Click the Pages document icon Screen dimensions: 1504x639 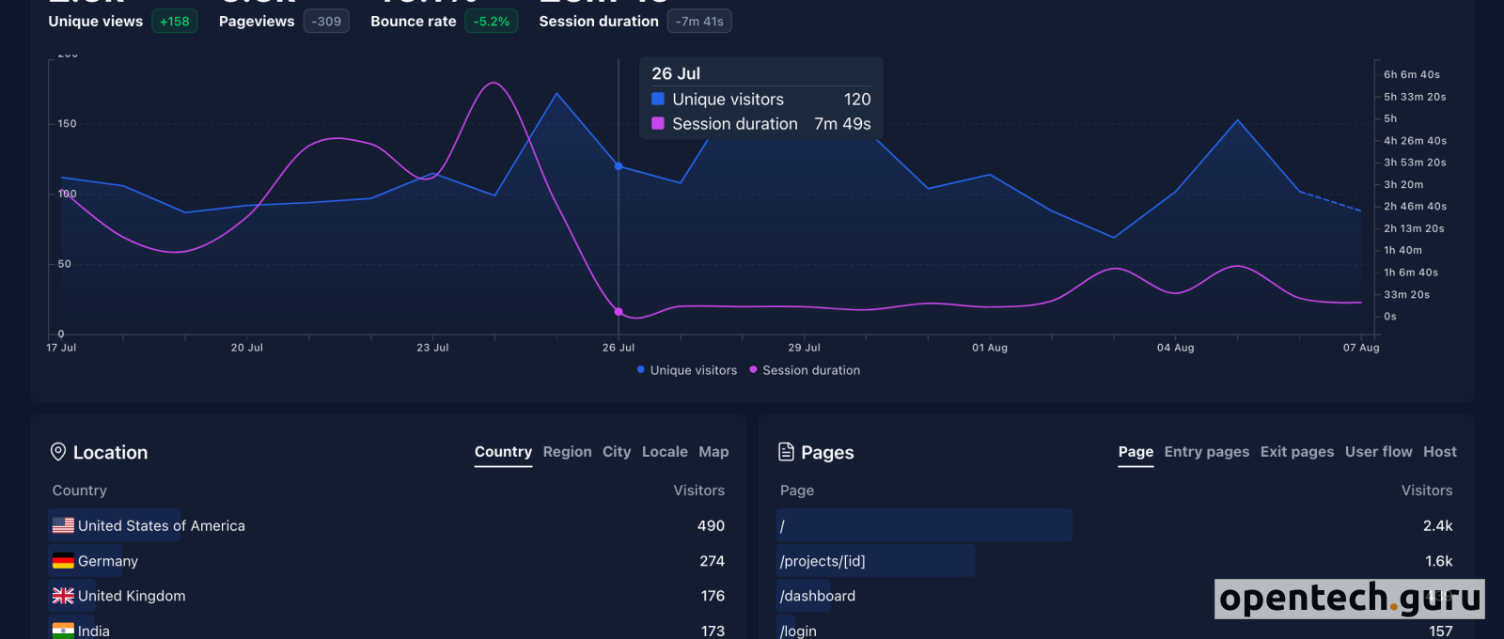point(787,452)
